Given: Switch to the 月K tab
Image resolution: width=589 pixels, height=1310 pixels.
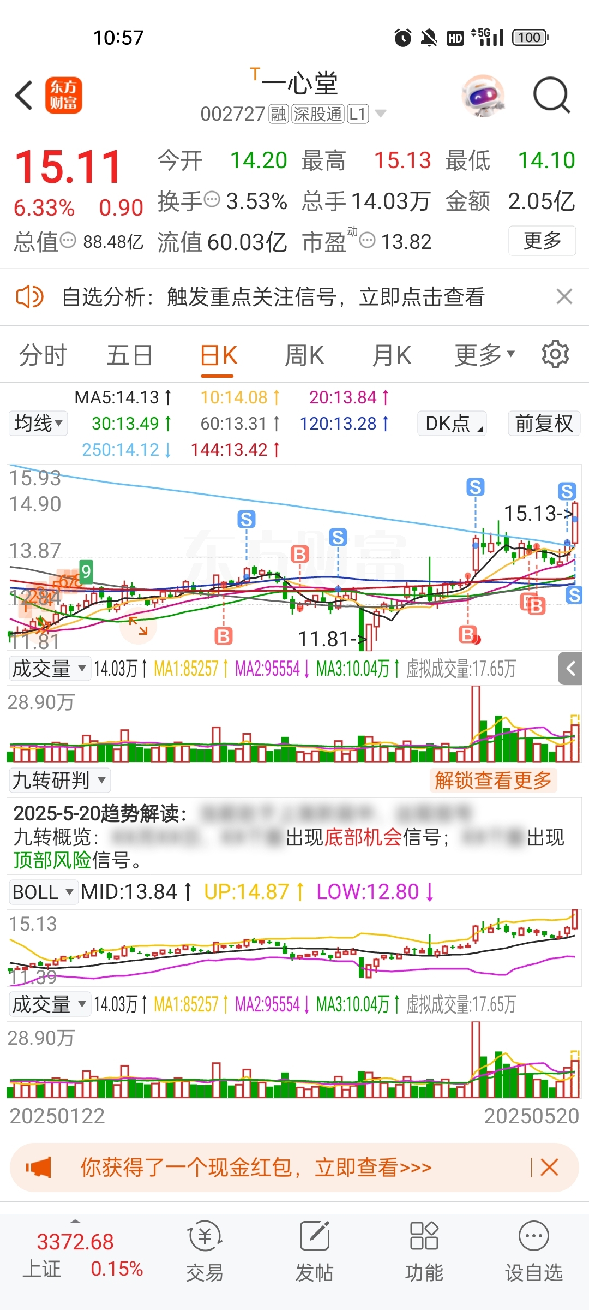Looking at the screenshot, I should tap(392, 355).
